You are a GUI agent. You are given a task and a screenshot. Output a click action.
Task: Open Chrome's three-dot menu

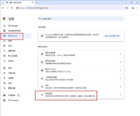point(137,8)
